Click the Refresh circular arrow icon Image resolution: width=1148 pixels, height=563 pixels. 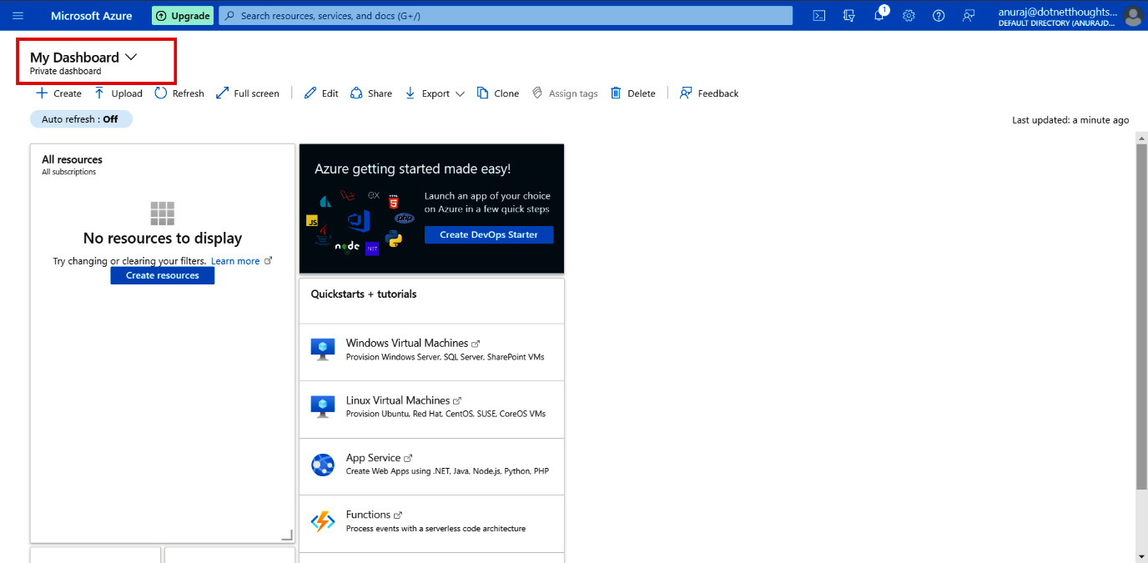(x=161, y=93)
